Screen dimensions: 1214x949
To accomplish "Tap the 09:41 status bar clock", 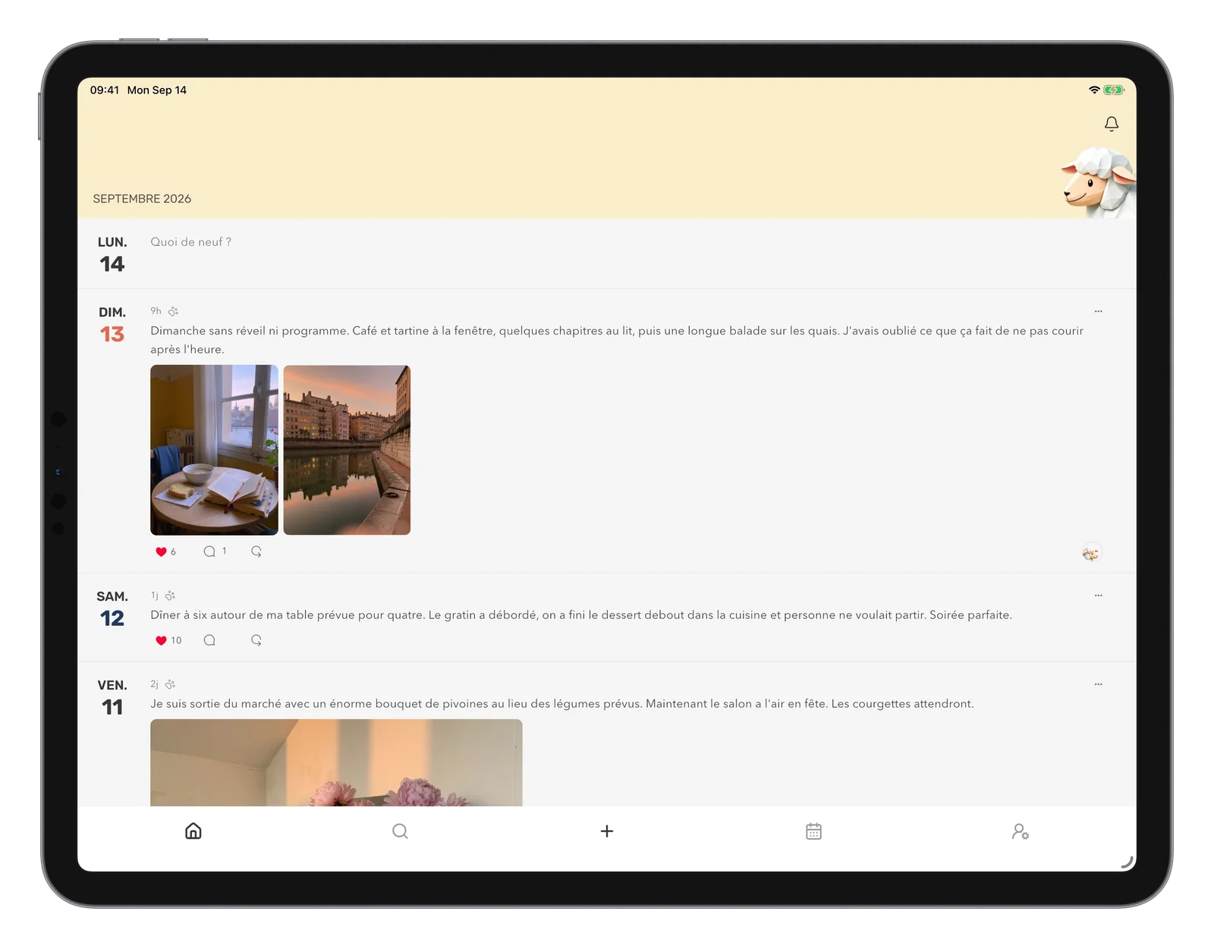I will pos(105,90).
